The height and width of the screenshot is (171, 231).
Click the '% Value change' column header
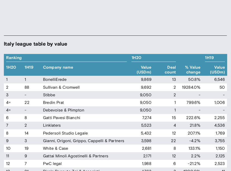coord(193,70)
